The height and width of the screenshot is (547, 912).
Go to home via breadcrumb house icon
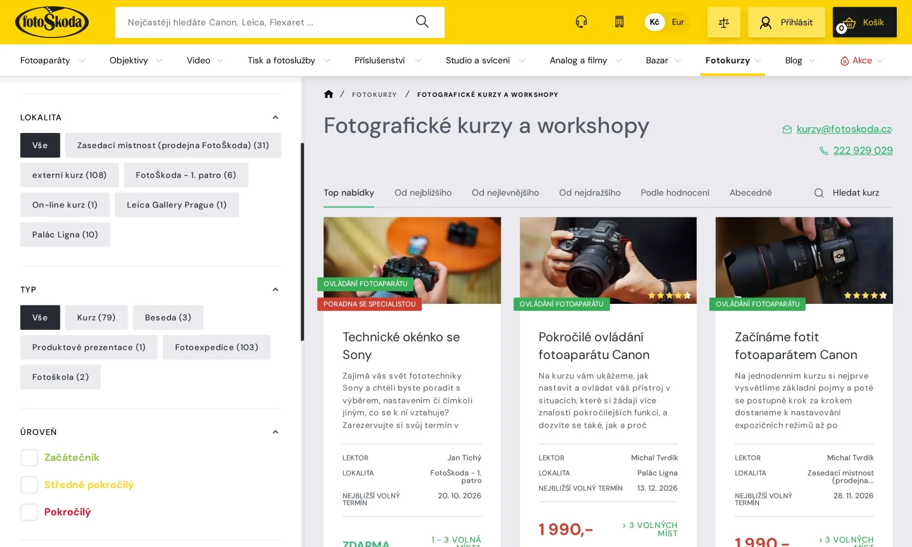click(328, 94)
